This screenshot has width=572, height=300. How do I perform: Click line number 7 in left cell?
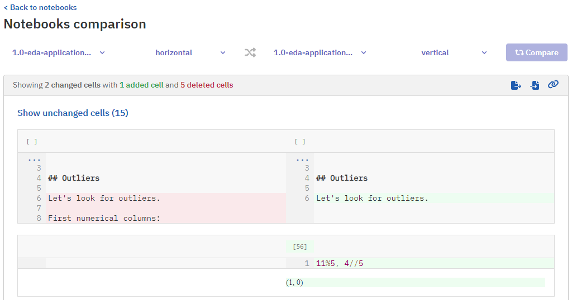(39, 208)
